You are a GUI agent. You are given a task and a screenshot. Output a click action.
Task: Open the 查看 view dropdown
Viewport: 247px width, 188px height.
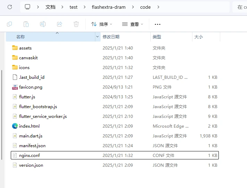[x=133, y=24]
